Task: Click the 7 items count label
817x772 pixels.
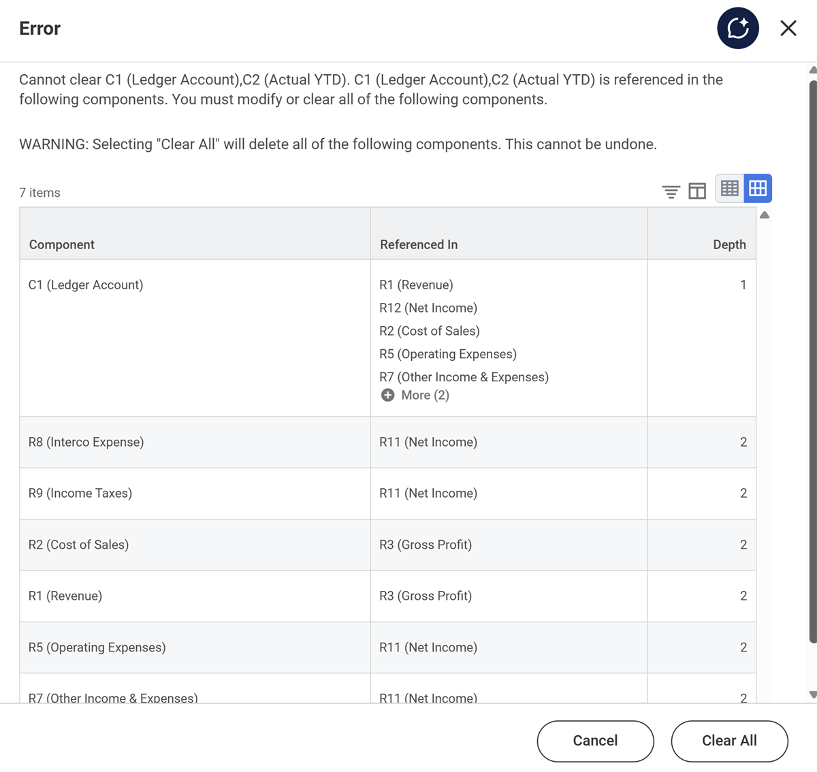Action: pyautogui.click(x=39, y=193)
